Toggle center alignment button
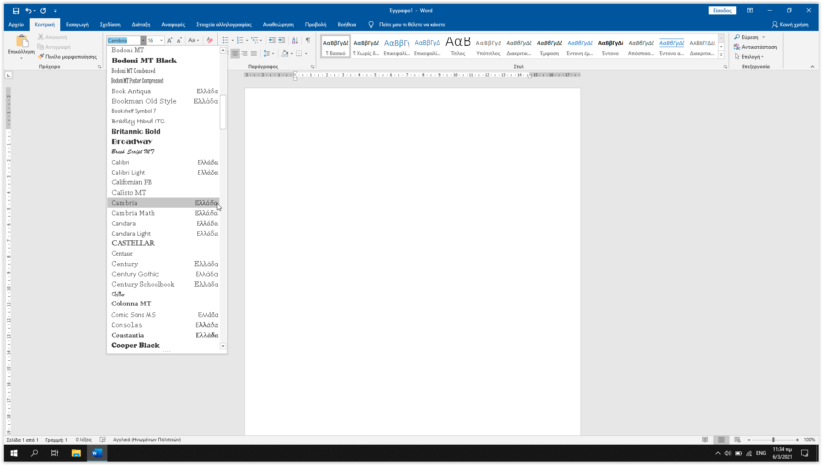 point(235,53)
